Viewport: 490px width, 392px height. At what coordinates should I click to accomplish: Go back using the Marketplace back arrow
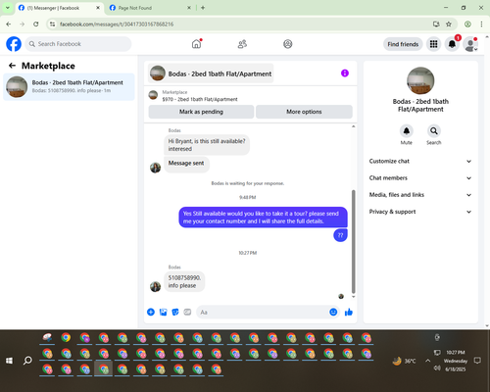click(x=12, y=66)
